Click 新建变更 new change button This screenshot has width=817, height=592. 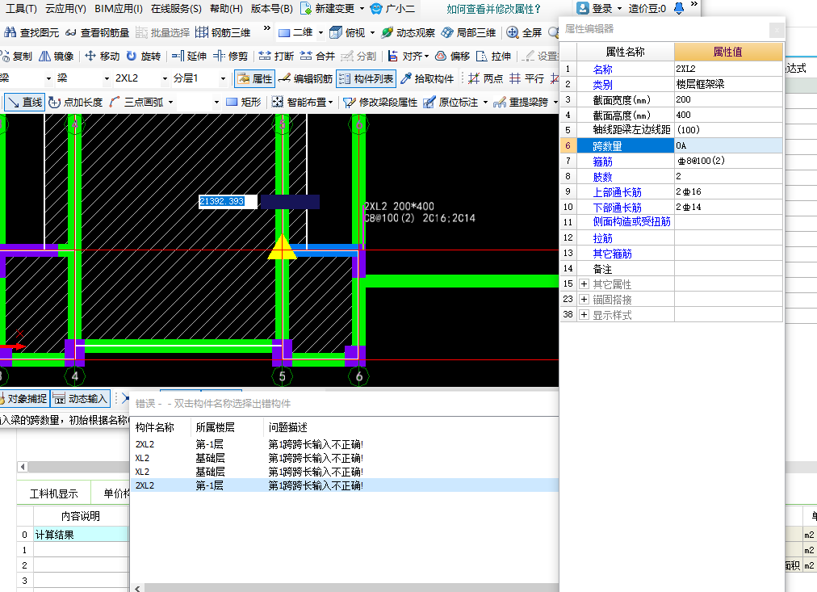coord(329,8)
